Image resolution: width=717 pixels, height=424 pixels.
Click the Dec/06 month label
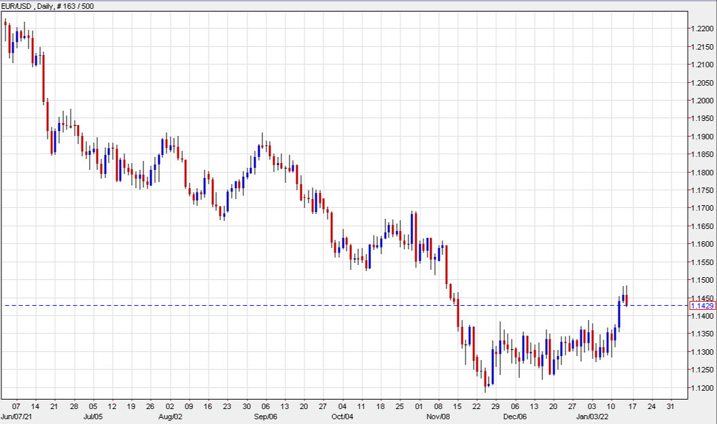[515, 417]
